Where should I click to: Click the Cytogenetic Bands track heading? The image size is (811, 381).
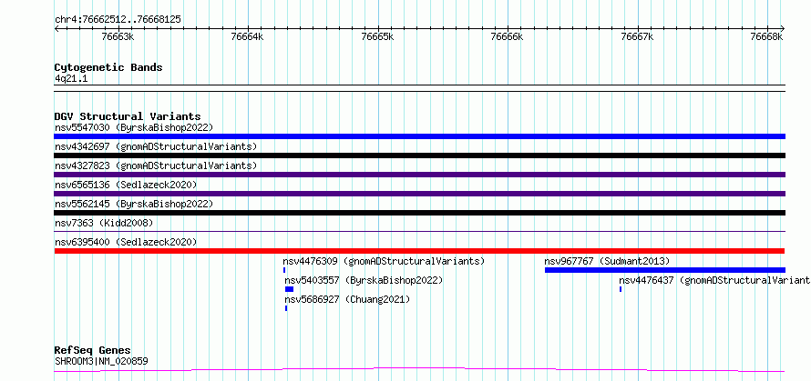[108, 67]
